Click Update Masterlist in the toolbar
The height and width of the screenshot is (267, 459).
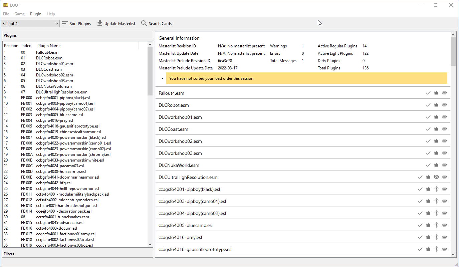116,23
